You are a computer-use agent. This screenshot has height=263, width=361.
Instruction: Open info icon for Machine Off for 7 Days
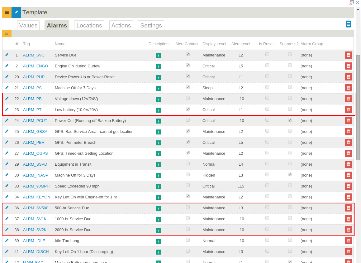click(159, 88)
